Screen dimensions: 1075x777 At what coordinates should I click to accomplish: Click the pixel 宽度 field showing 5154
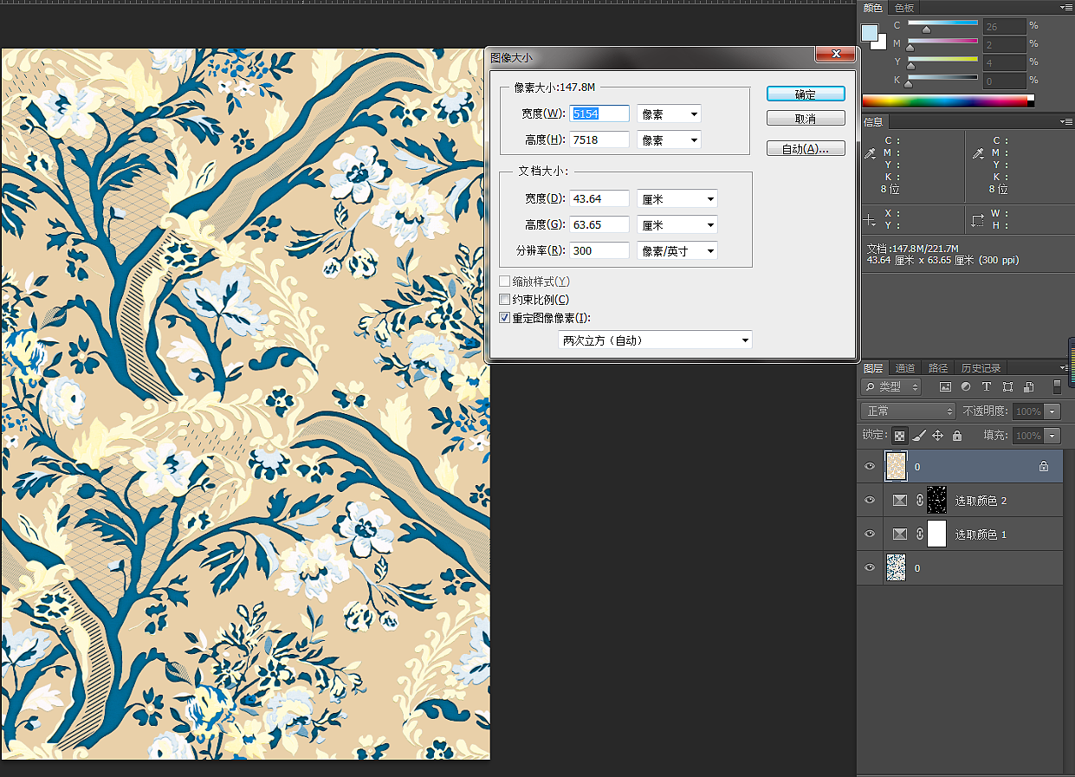click(599, 113)
